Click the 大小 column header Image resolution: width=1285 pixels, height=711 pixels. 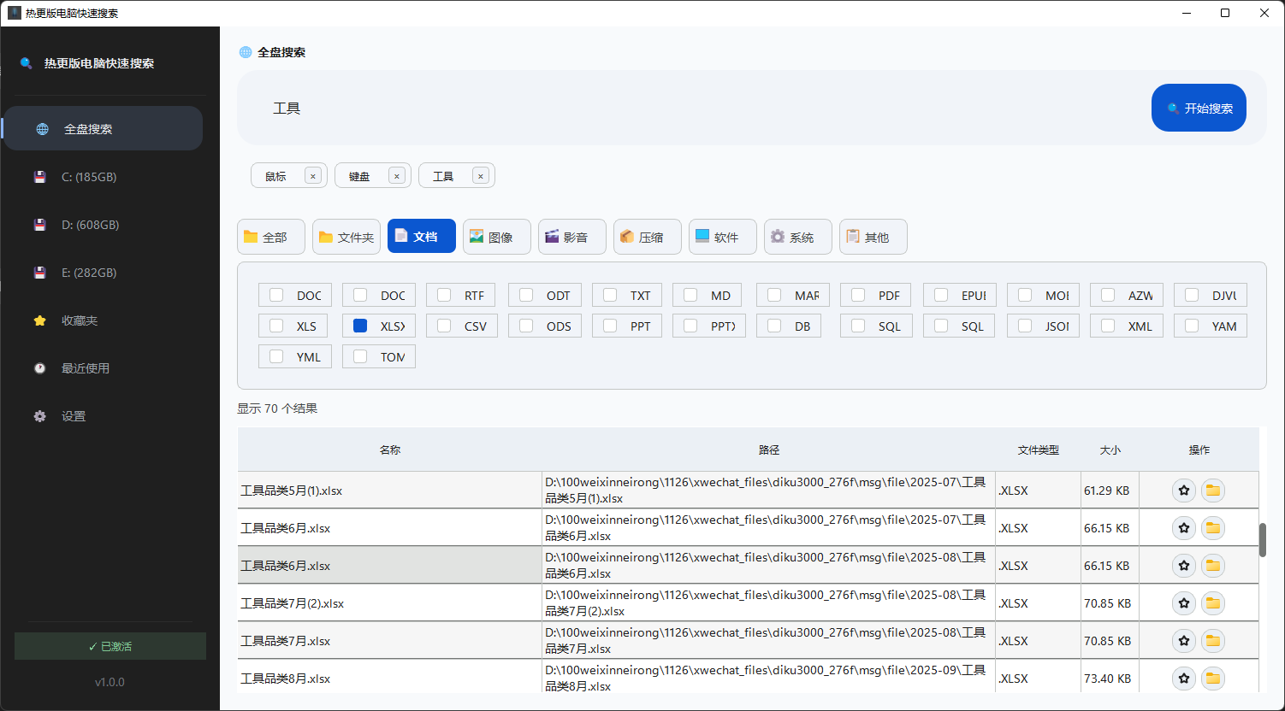tap(1110, 450)
